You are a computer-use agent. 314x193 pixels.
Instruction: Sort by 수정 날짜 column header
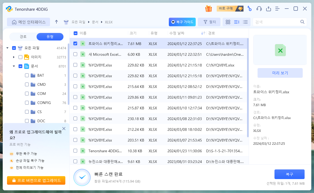[x=177, y=33]
